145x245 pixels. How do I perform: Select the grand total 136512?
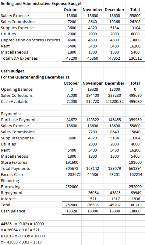coord(135,58)
